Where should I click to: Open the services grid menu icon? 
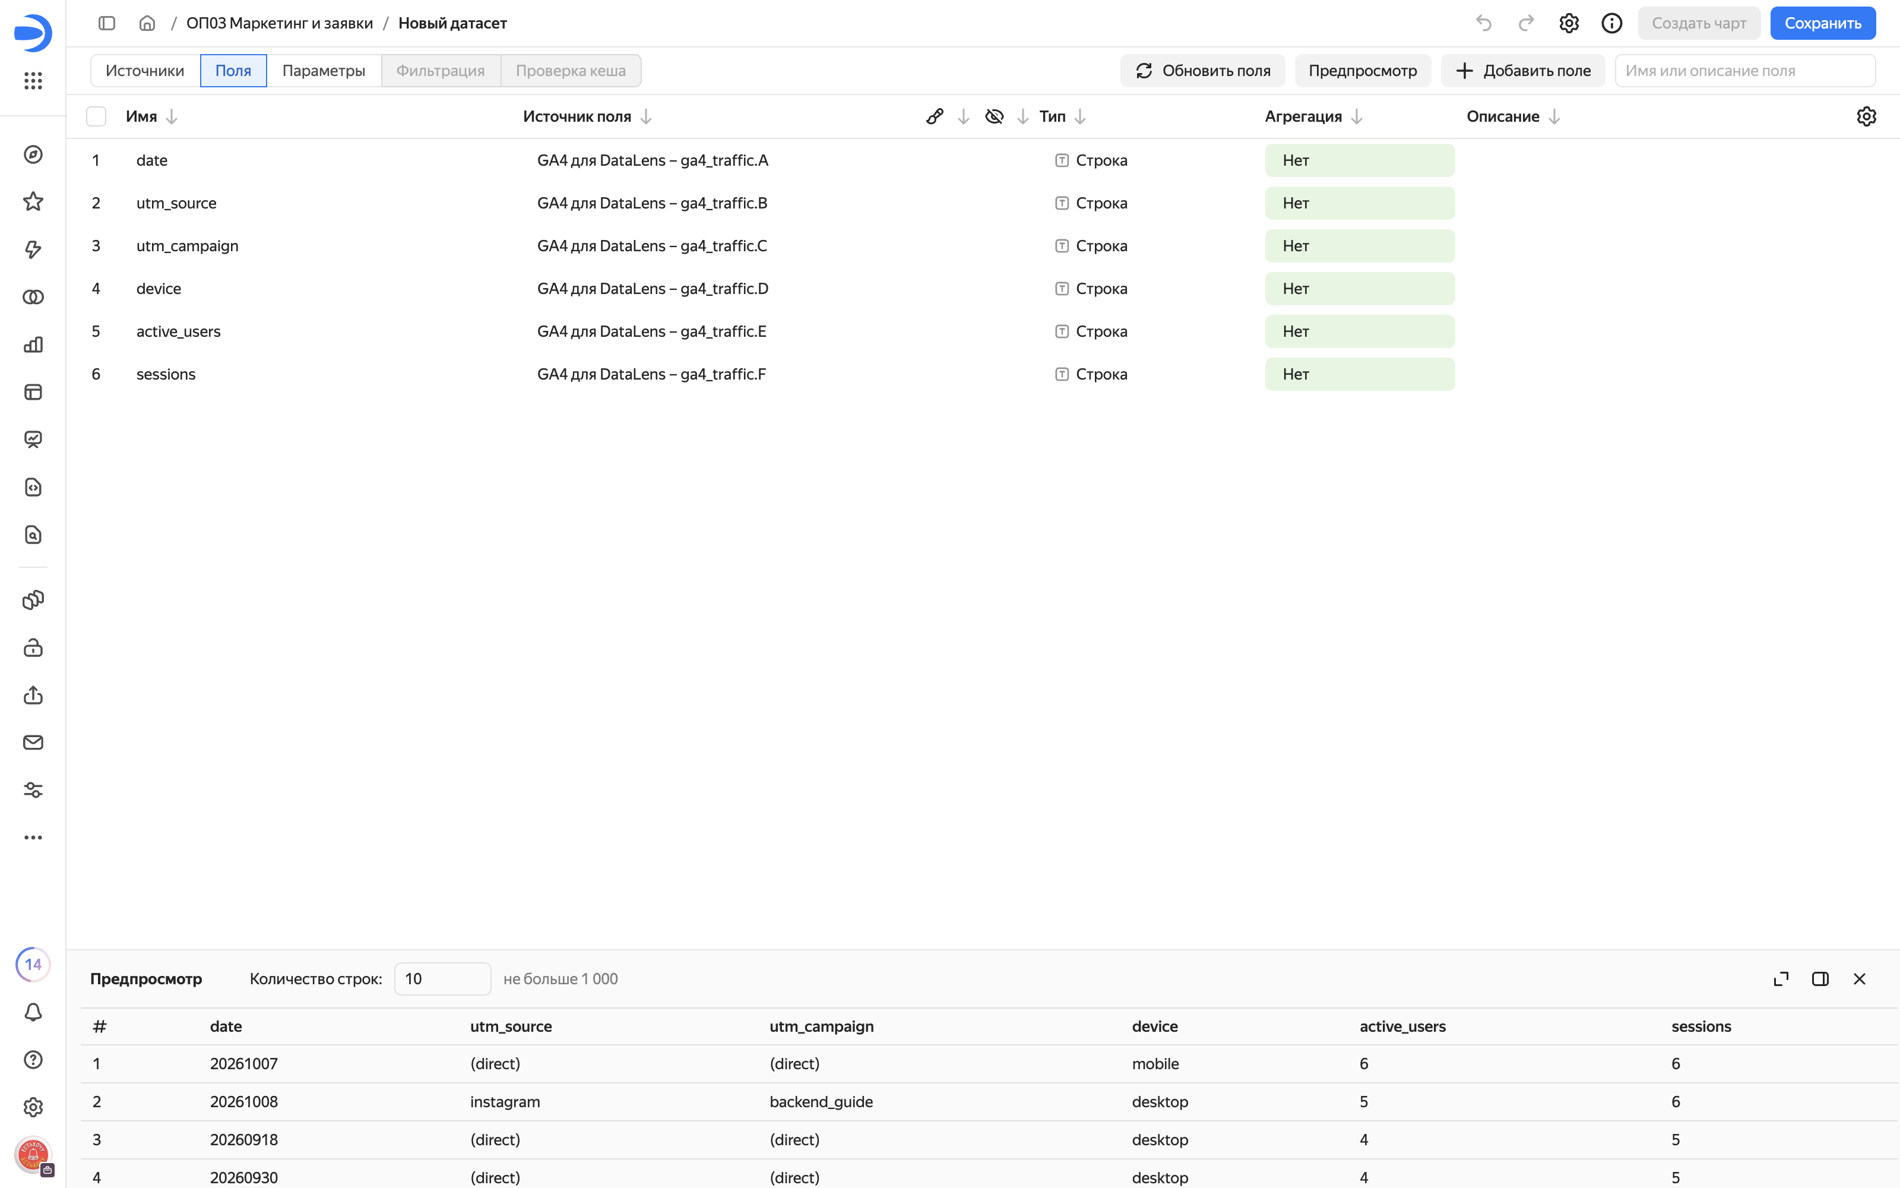click(33, 80)
